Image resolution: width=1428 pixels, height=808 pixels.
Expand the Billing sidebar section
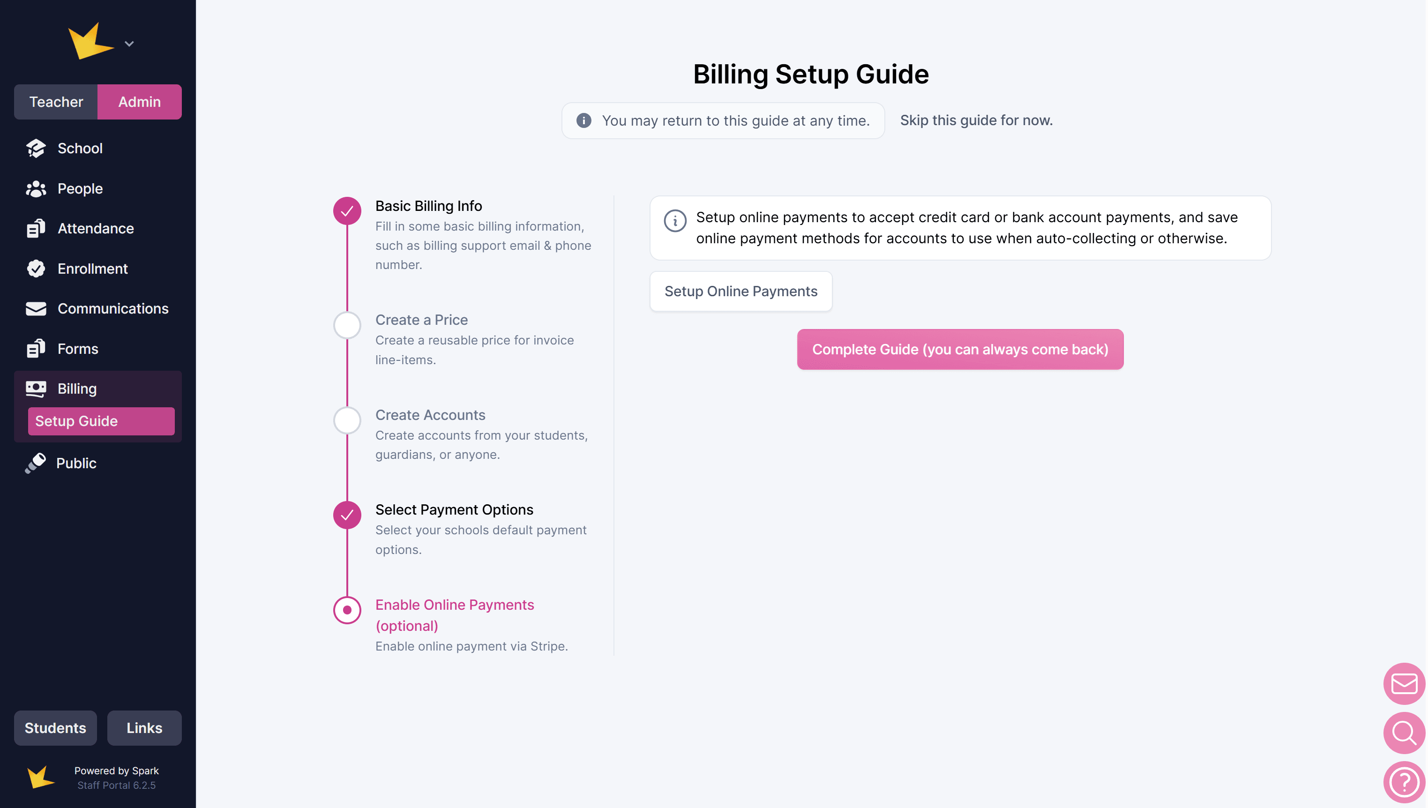77,389
